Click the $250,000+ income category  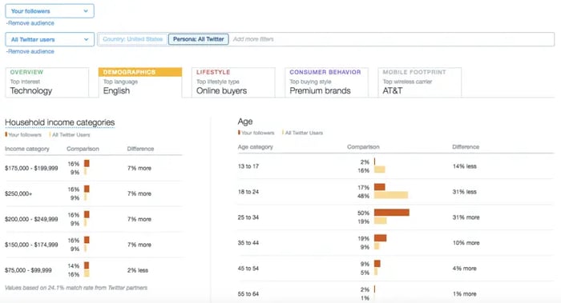18,193
